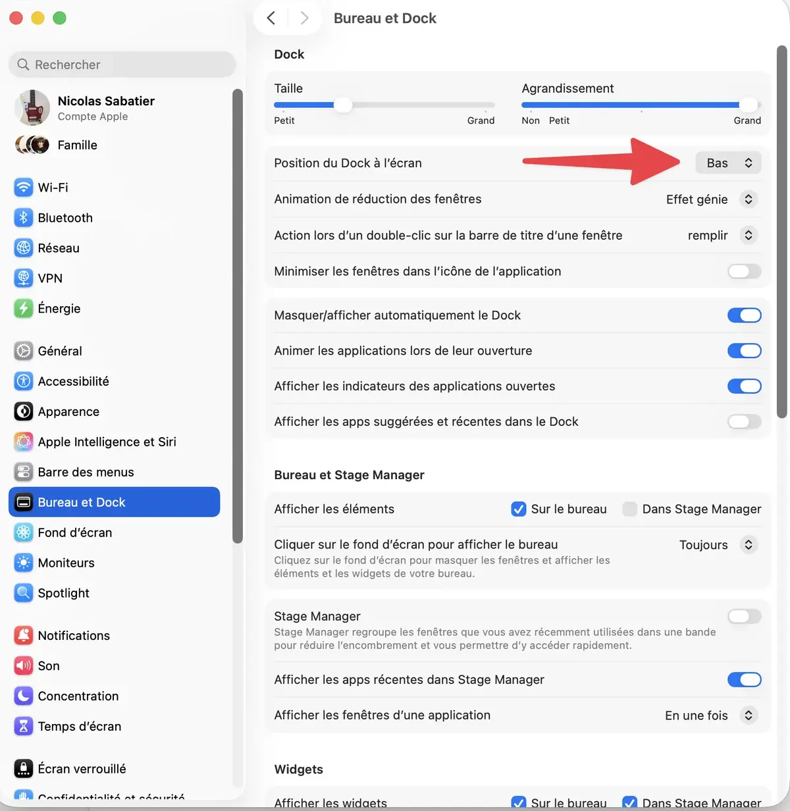Toggle Minimiser les fenêtres dans l'icône de l'application

click(x=744, y=271)
